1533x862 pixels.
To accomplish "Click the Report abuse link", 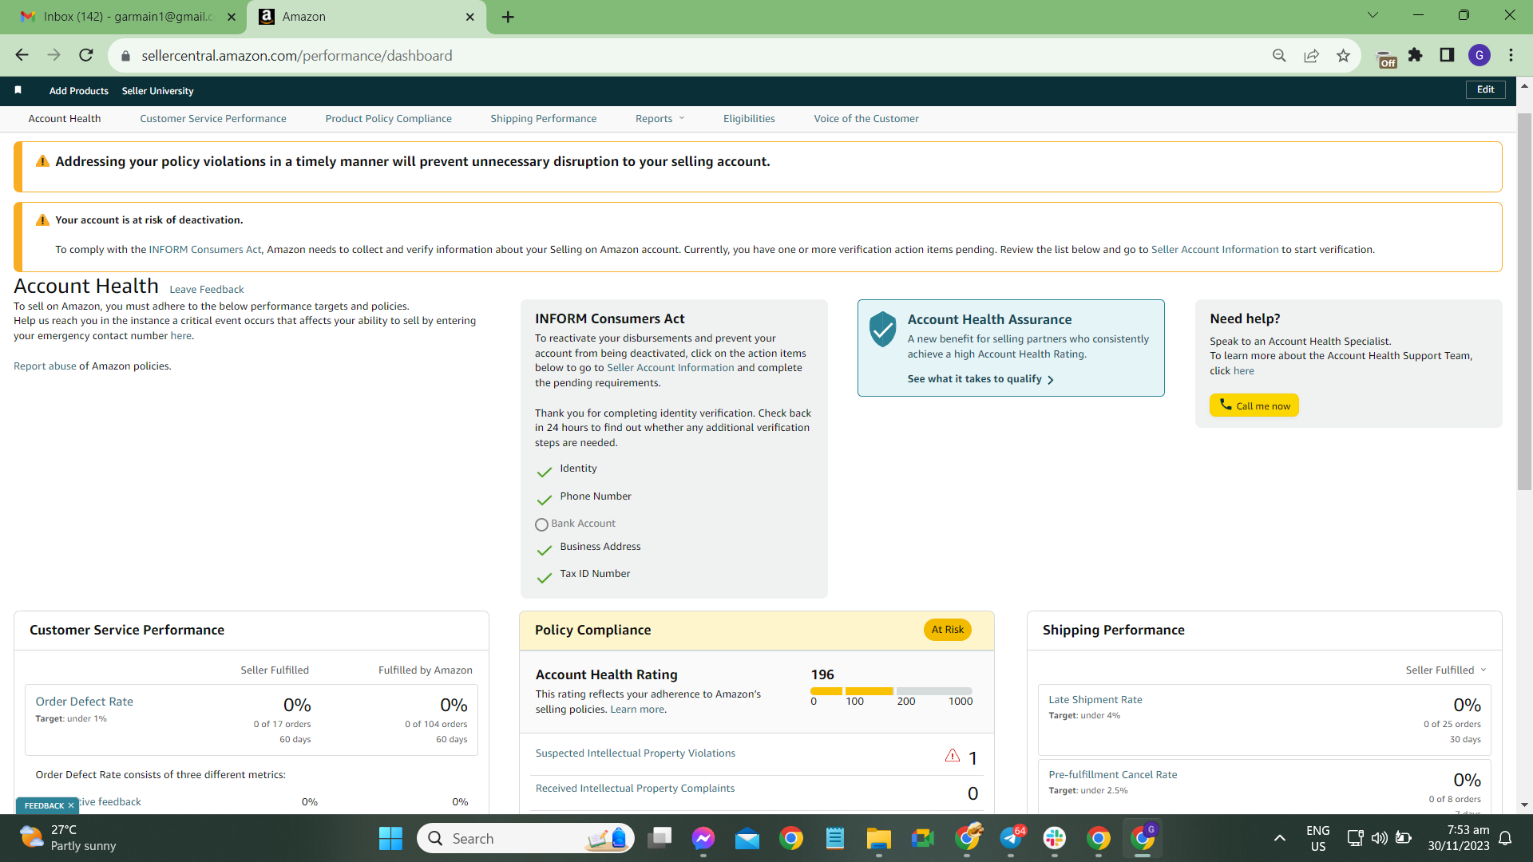I will coord(45,366).
